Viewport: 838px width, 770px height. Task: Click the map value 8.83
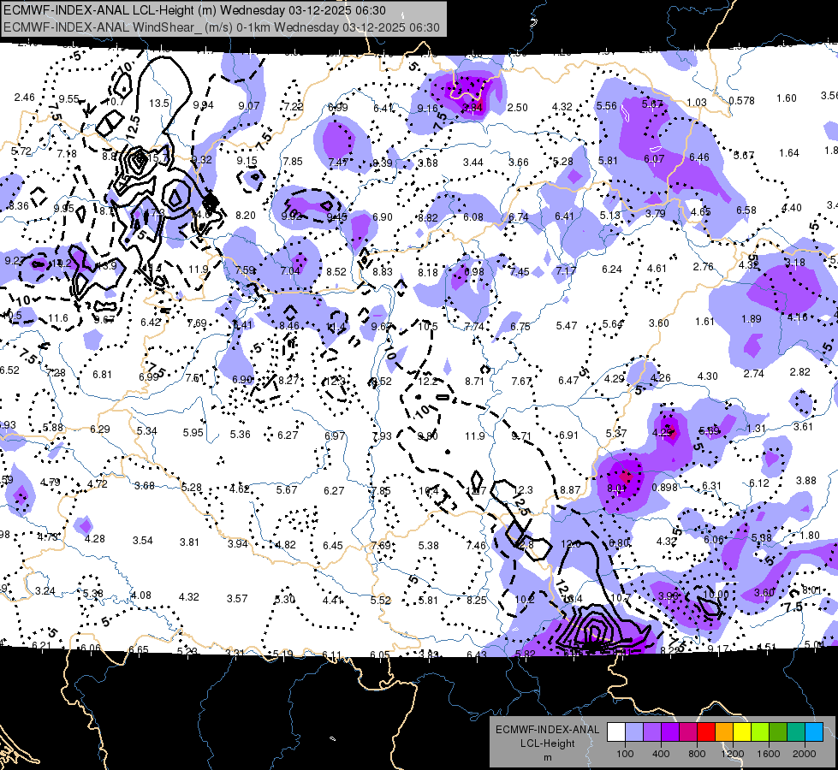pos(383,271)
